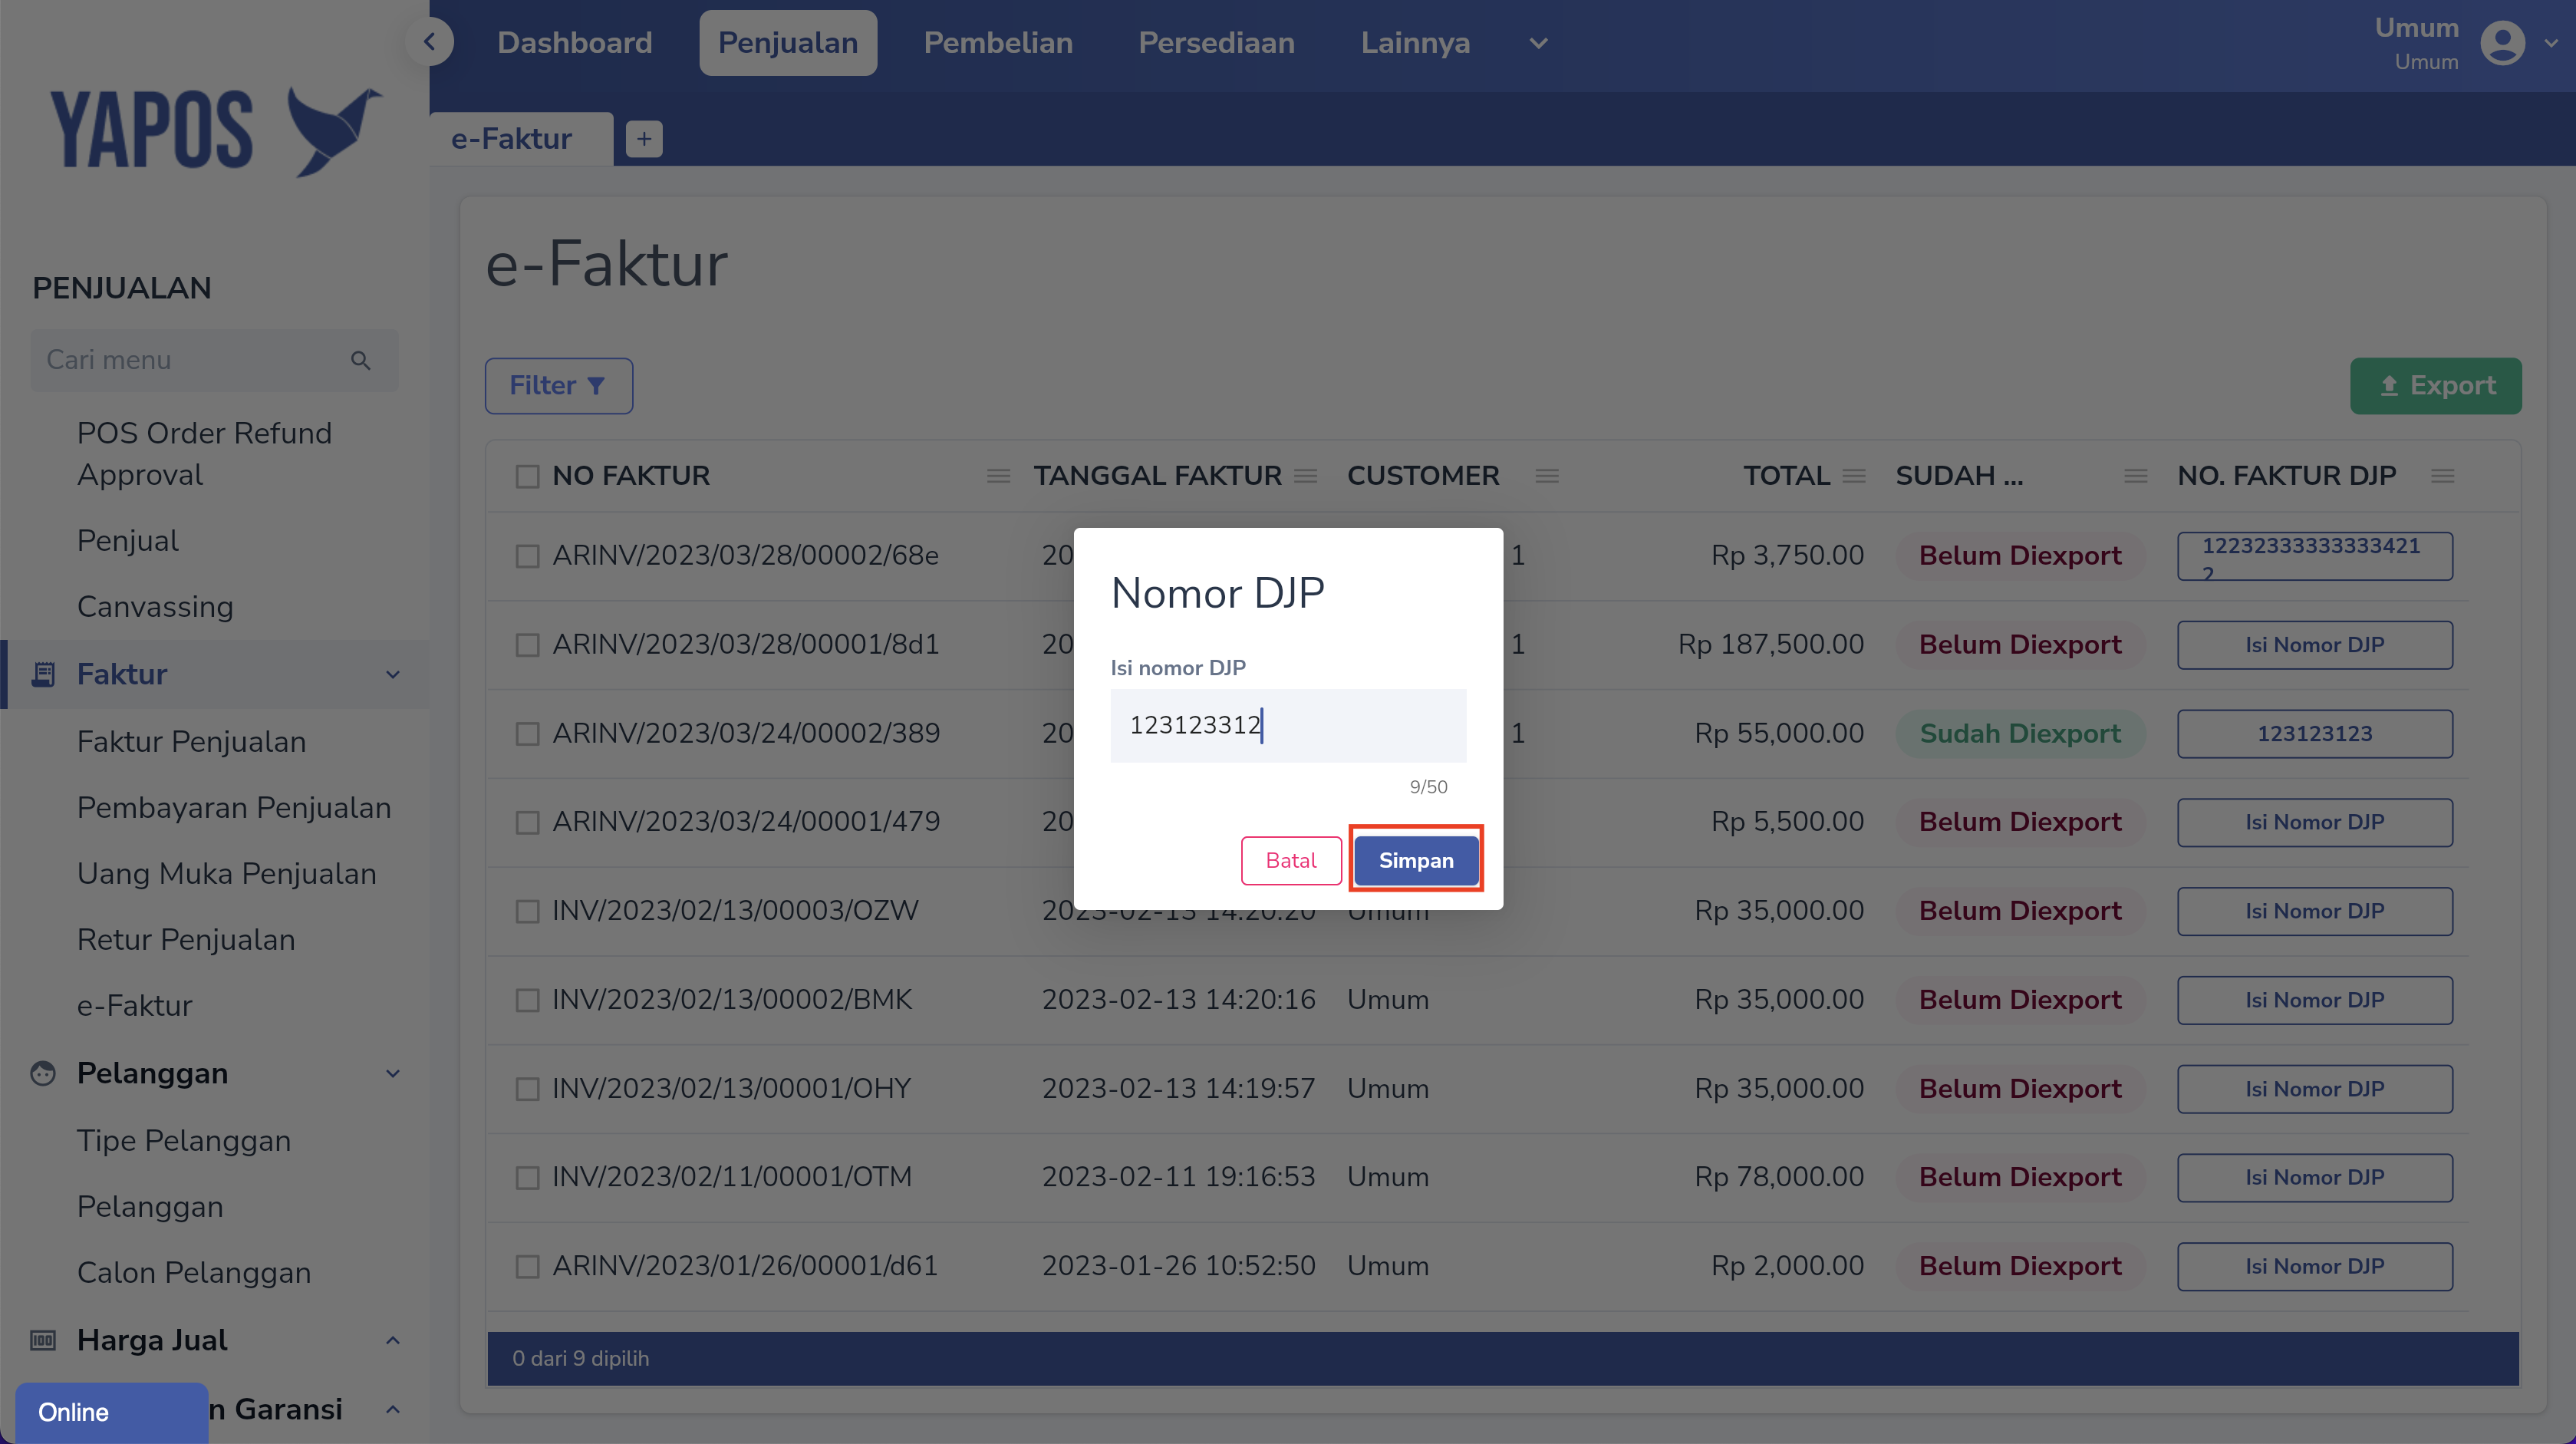
Task: Collapse the Pelanggan sidebar section
Action: [x=393, y=1073]
